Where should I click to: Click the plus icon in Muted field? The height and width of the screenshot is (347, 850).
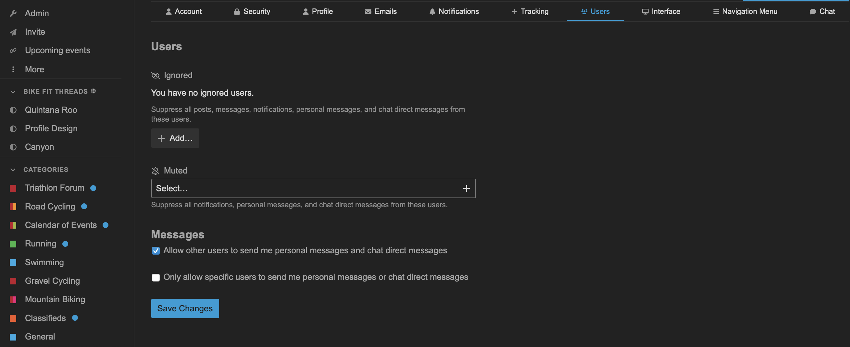point(466,188)
